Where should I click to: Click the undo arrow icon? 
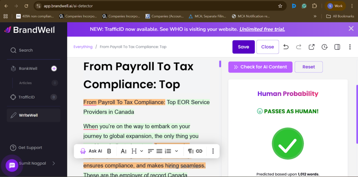pos(286,47)
